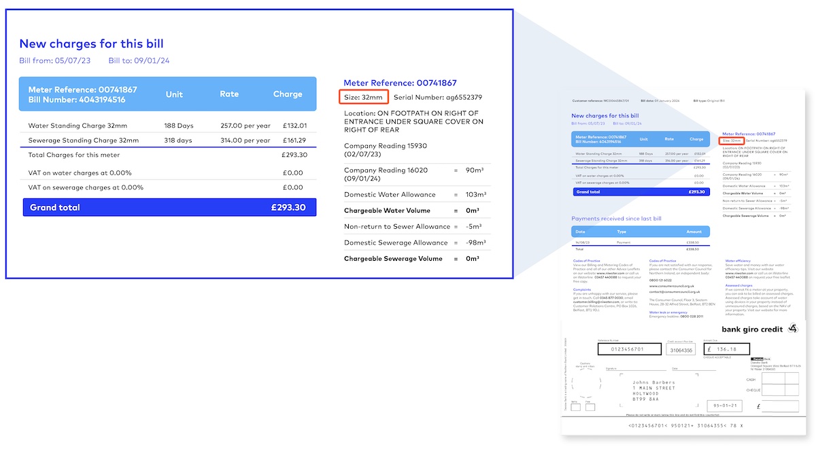Click 'Bill date: 09 January 2024' on small bill

pos(660,101)
